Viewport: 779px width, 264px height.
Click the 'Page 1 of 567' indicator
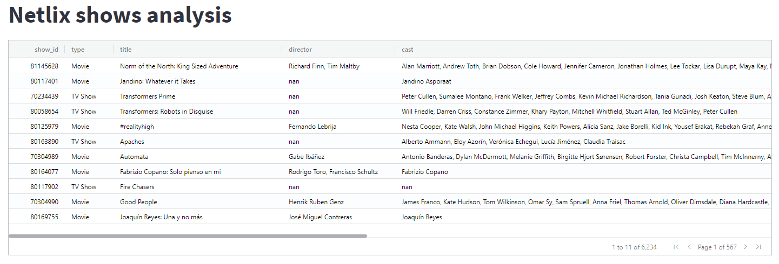pyautogui.click(x=717, y=247)
